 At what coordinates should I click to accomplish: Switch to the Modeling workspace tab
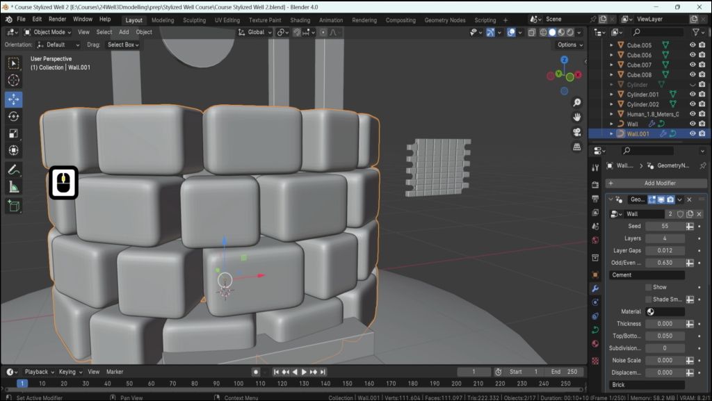tap(163, 20)
